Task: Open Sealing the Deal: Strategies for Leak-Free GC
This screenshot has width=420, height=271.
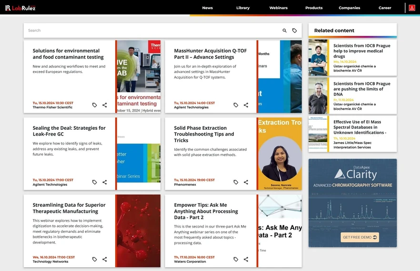Action: 69,131
